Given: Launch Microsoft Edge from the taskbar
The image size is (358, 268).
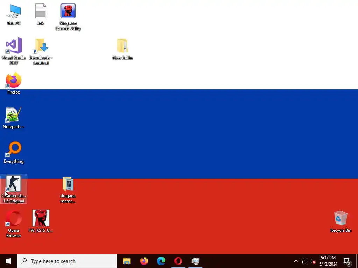Looking at the screenshot, I should click(161, 261).
